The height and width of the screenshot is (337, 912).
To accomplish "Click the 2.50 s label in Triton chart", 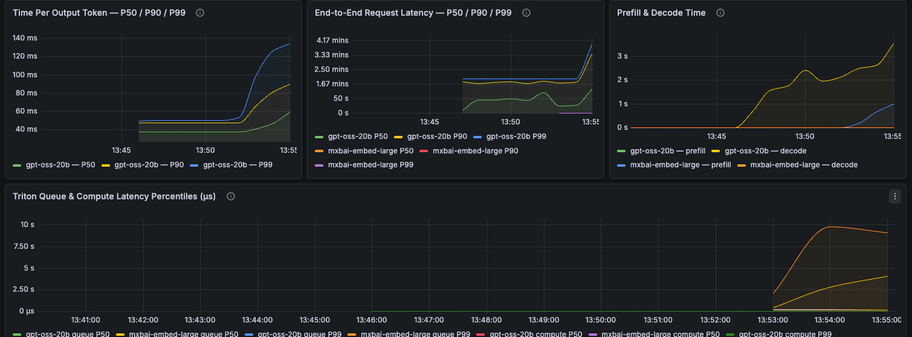I will point(24,289).
